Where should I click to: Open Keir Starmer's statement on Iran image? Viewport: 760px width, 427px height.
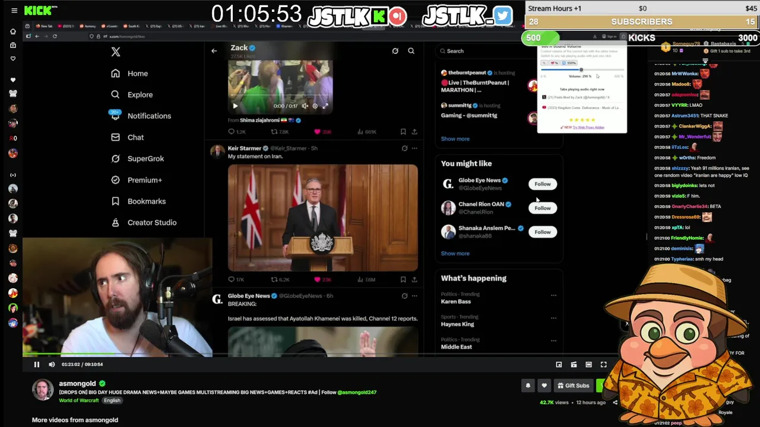(x=323, y=218)
